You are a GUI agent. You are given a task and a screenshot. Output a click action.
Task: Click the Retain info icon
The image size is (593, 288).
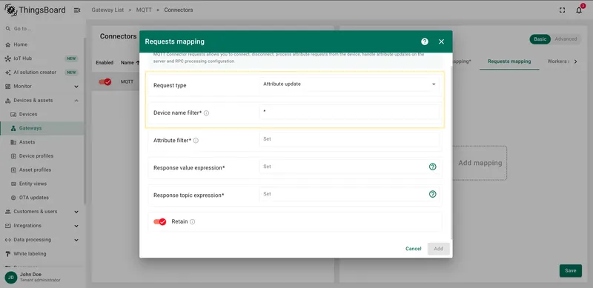(193, 222)
